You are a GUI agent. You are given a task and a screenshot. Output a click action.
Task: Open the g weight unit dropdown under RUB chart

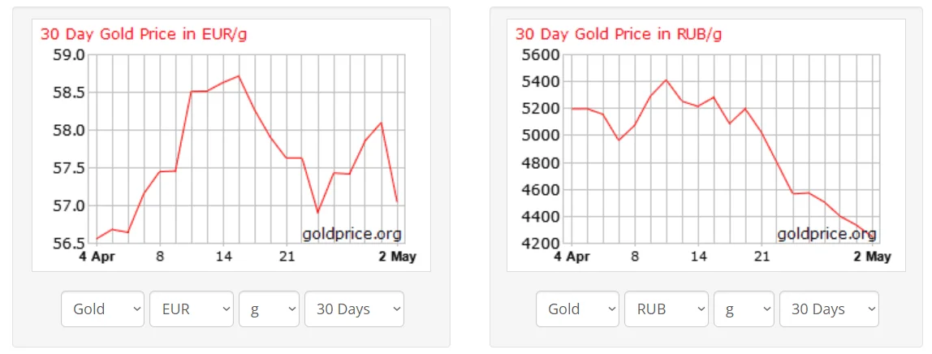[744, 309]
